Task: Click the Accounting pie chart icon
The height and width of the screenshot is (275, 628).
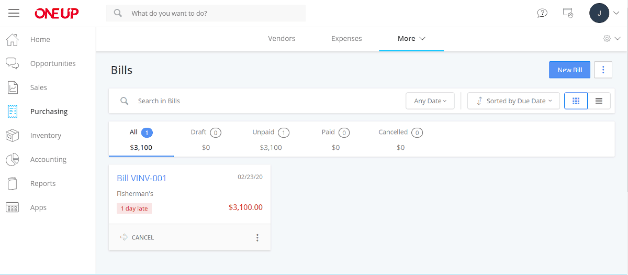Action: click(x=12, y=160)
